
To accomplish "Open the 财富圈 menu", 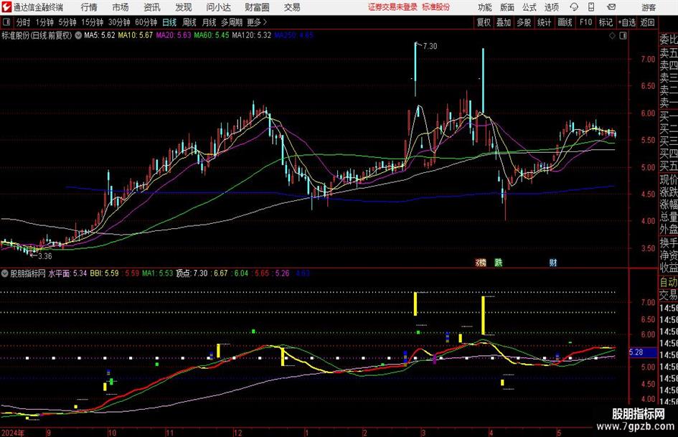I will point(257,7).
